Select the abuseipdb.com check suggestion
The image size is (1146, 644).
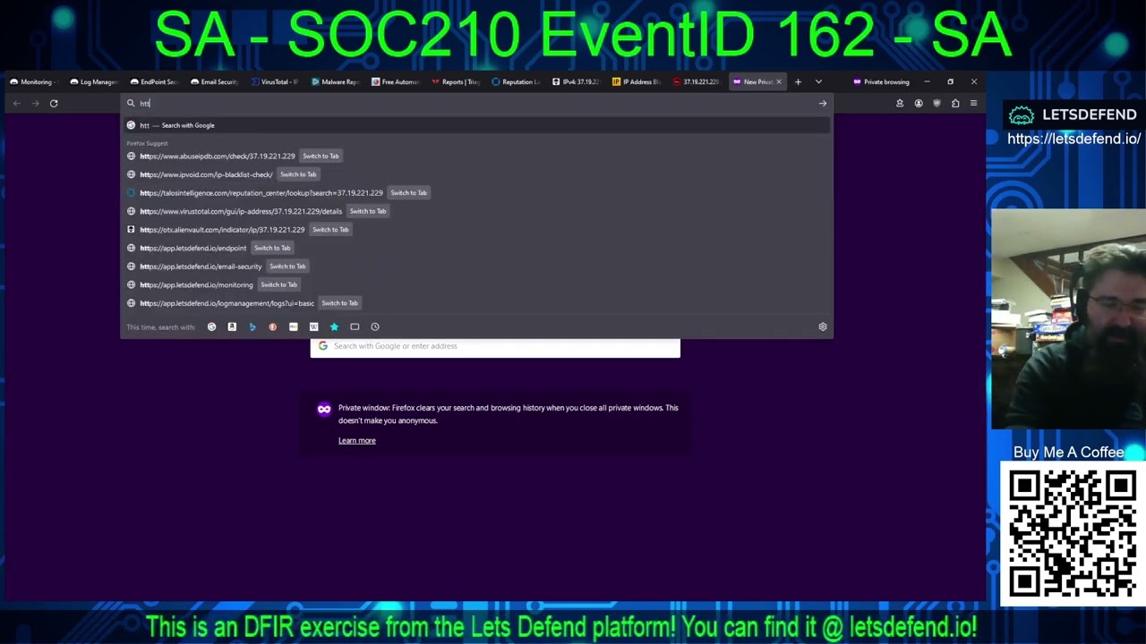[x=476, y=156]
